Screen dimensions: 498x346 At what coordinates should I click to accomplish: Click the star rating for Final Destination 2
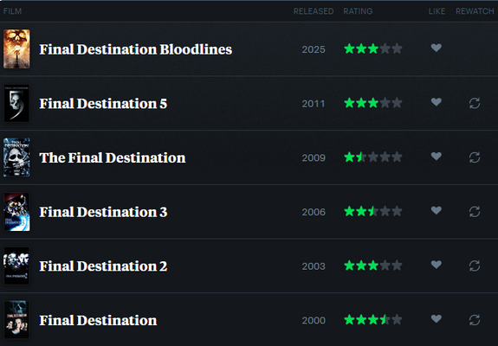click(373, 266)
